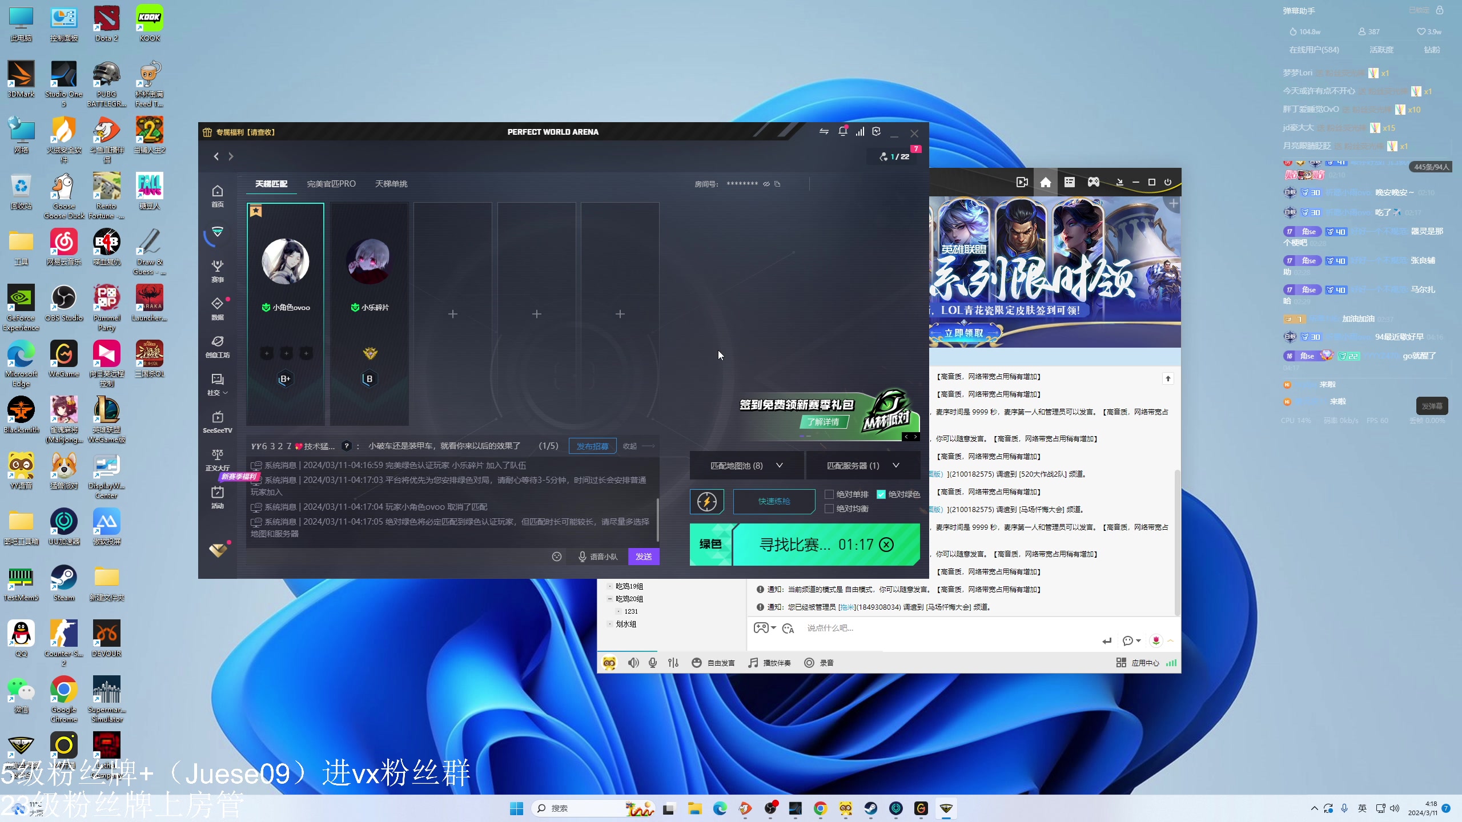Click the lightning quick-settings icon
The image size is (1462, 822).
tap(706, 502)
